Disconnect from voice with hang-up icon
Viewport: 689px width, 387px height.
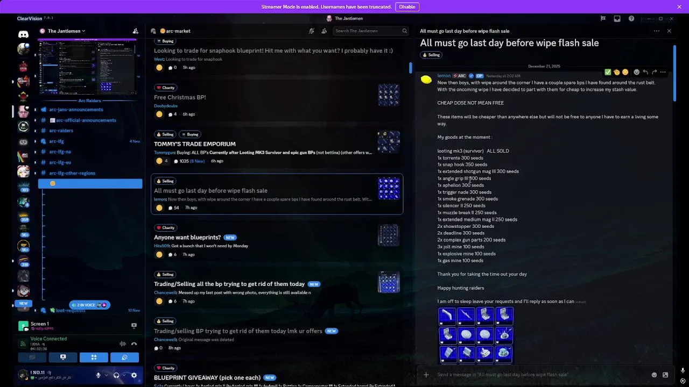tap(134, 344)
